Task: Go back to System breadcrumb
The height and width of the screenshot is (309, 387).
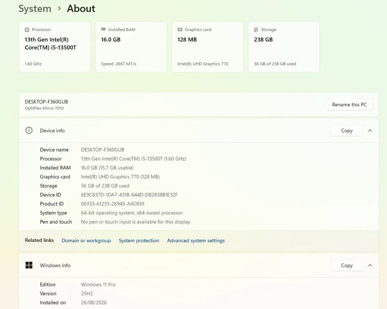Action: coord(35,9)
